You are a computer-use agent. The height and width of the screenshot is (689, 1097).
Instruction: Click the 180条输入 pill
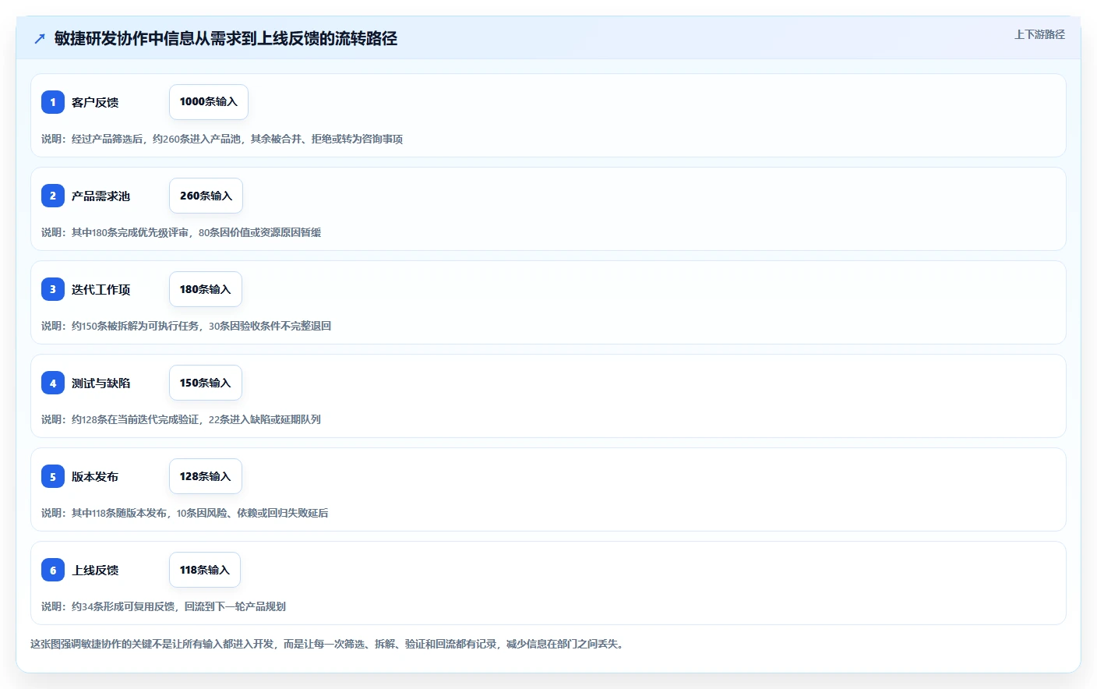[206, 289]
